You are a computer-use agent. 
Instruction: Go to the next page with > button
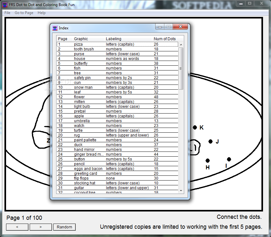click(x=41, y=227)
